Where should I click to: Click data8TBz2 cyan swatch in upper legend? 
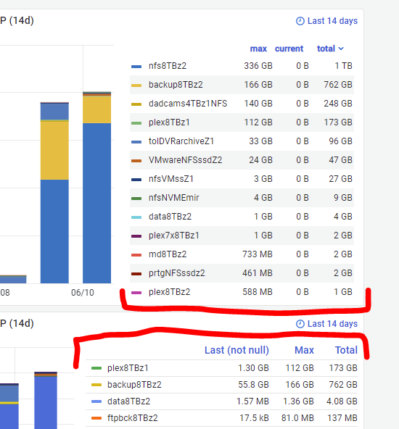tap(136, 217)
